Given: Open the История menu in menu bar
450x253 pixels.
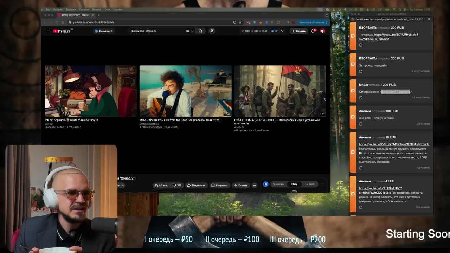Looking at the screenshot, I should pos(58,9).
